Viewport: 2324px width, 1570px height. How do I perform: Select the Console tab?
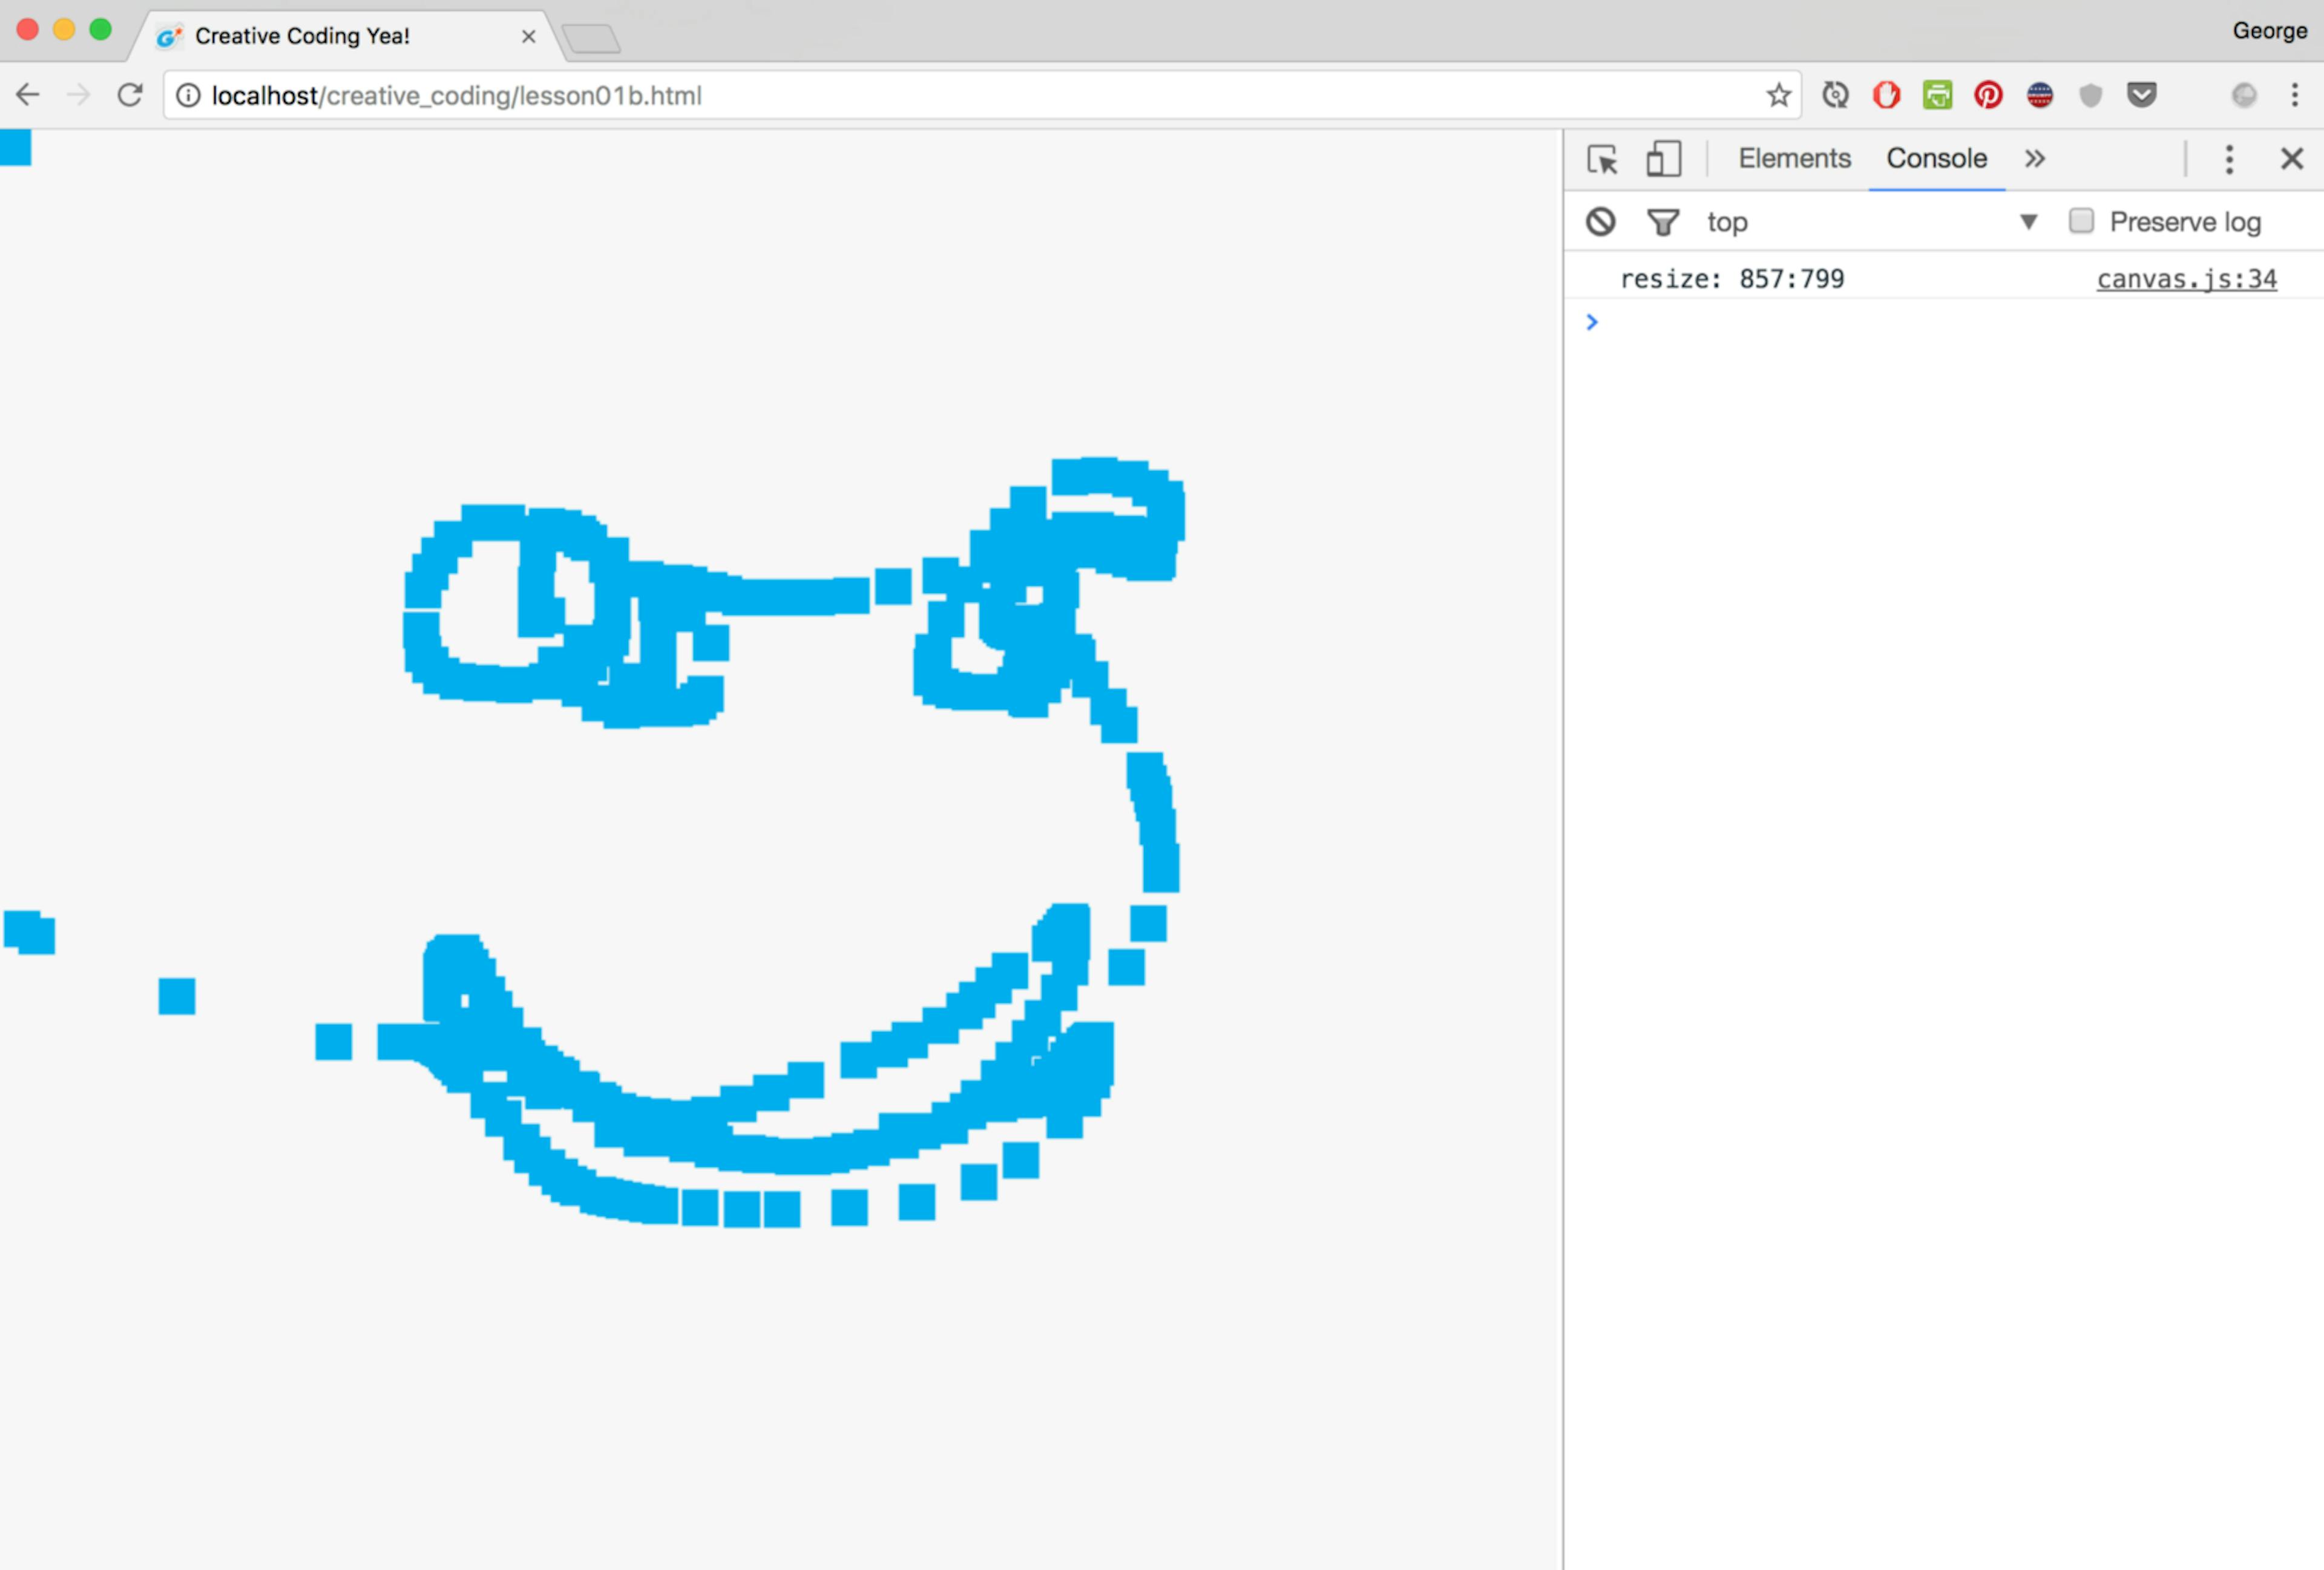pyautogui.click(x=1936, y=159)
